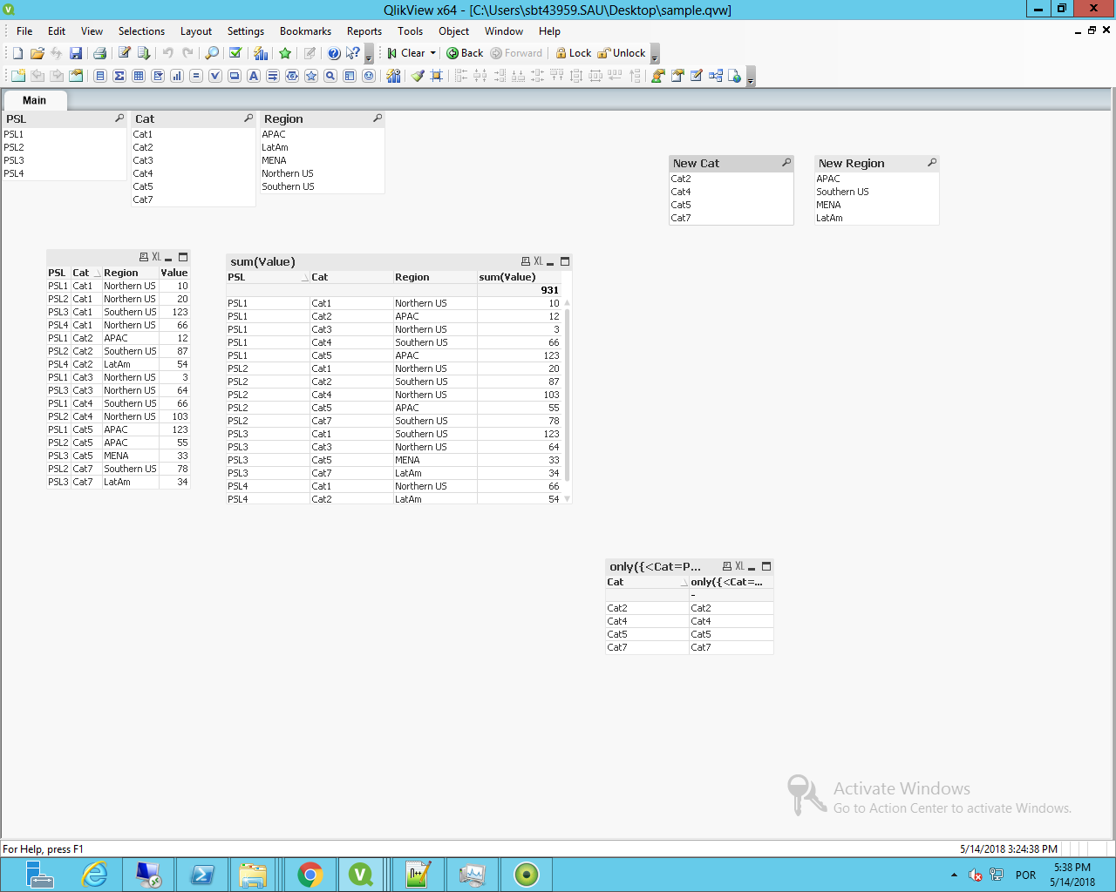Print the only({<Cat=P... chart
1116x892 pixels.
[x=727, y=566]
